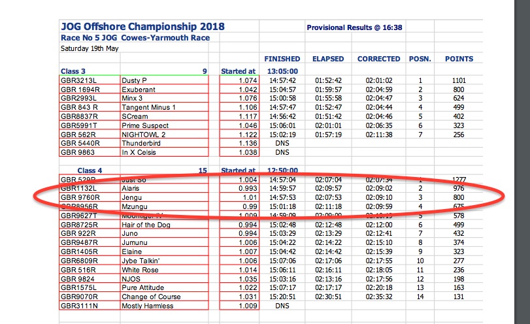Click the CORRECTED column header
The height and width of the screenshot is (324, 530).
point(378,59)
